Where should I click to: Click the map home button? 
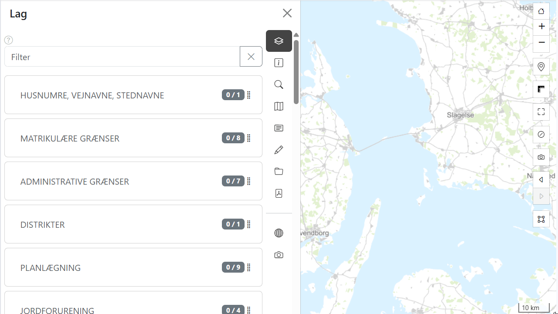(541, 11)
